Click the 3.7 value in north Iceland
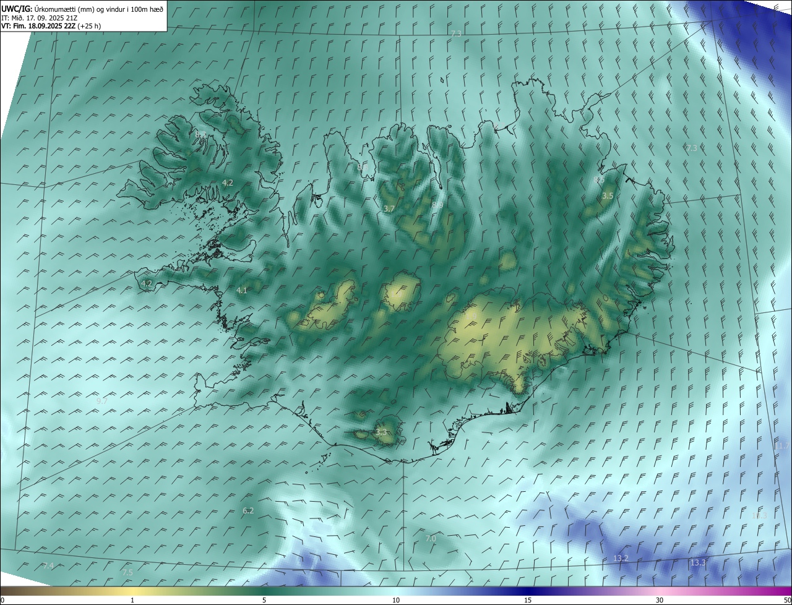 tap(389, 209)
